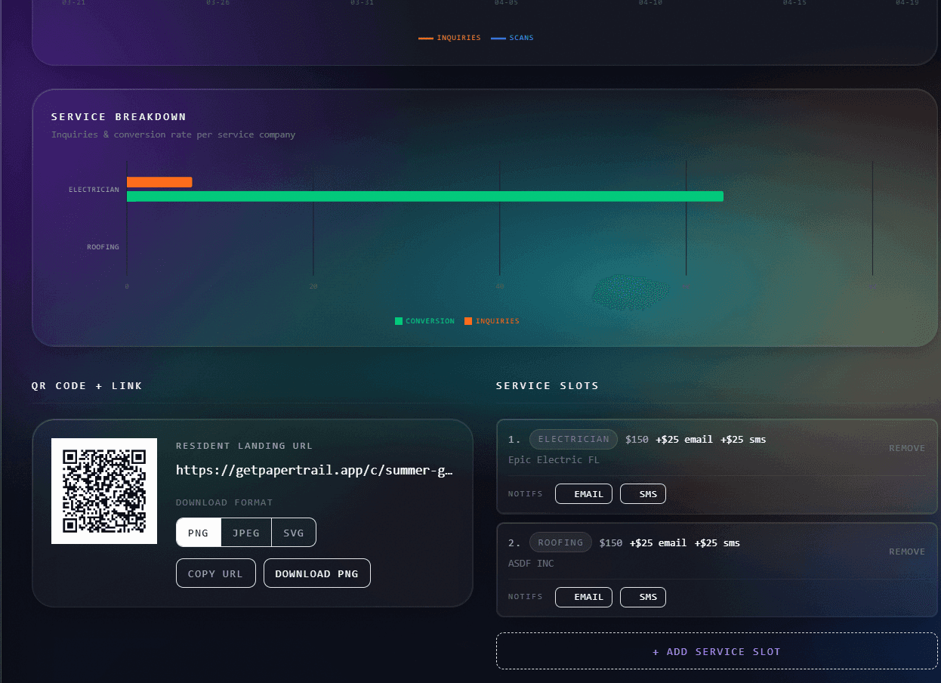Click the Roofing tag in slot 2

coord(560,542)
